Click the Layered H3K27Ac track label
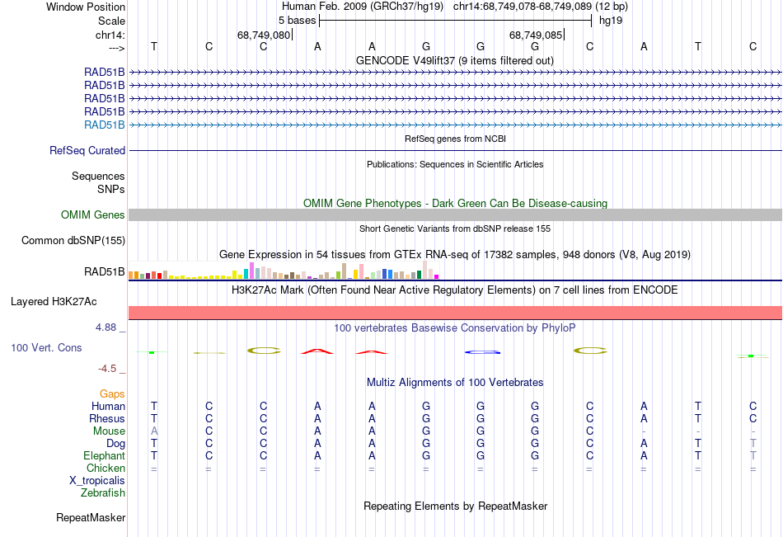 click(x=54, y=302)
